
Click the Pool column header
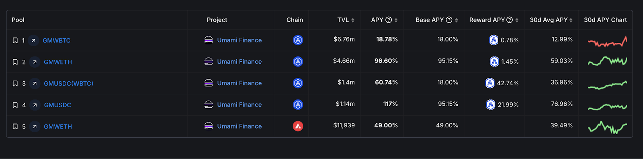click(x=18, y=20)
